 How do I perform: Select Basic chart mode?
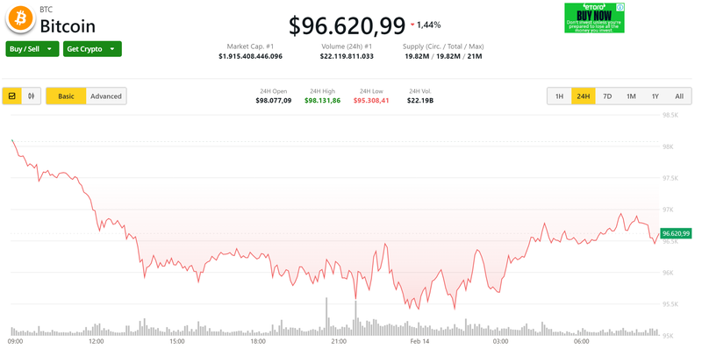[66, 96]
